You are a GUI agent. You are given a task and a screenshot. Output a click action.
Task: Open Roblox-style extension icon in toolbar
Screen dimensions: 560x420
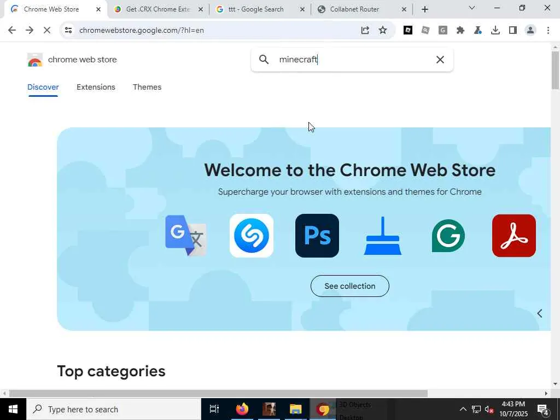point(408,31)
